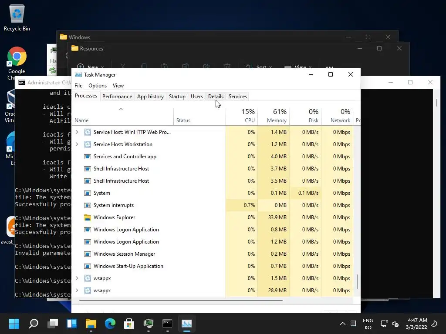Screen dimensions: 446x334
Task: Open Task View on the taskbar
Action: pyautogui.click(x=53, y=323)
